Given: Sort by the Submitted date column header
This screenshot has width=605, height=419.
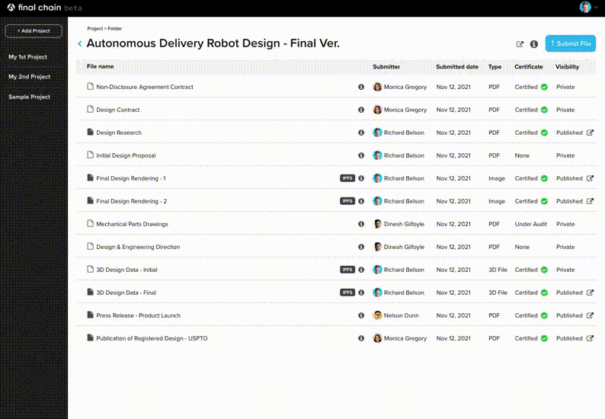Looking at the screenshot, I should [457, 67].
